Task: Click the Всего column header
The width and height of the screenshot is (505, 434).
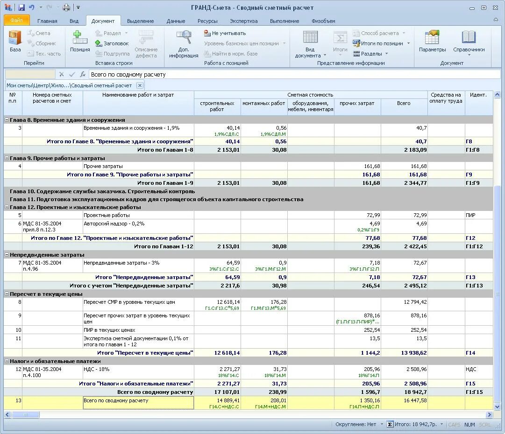Action: coord(404,106)
